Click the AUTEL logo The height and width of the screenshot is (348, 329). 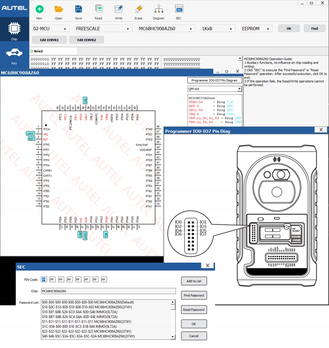click(x=14, y=8)
